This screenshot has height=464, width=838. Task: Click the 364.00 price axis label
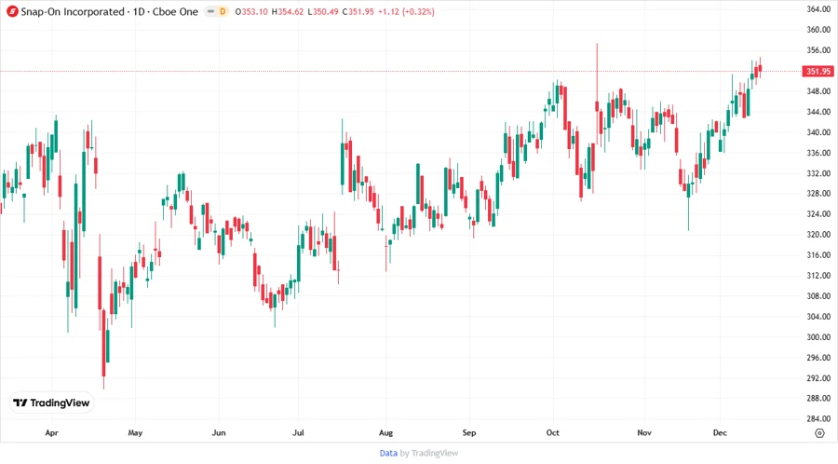pyautogui.click(x=818, y=9)
